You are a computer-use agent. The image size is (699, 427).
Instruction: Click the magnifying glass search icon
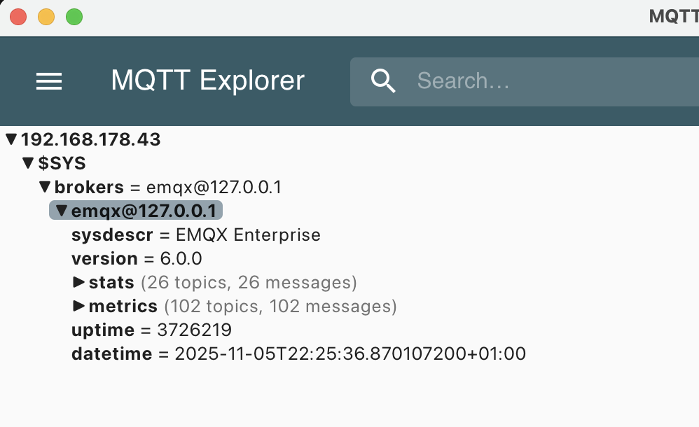tap(383, 81)
